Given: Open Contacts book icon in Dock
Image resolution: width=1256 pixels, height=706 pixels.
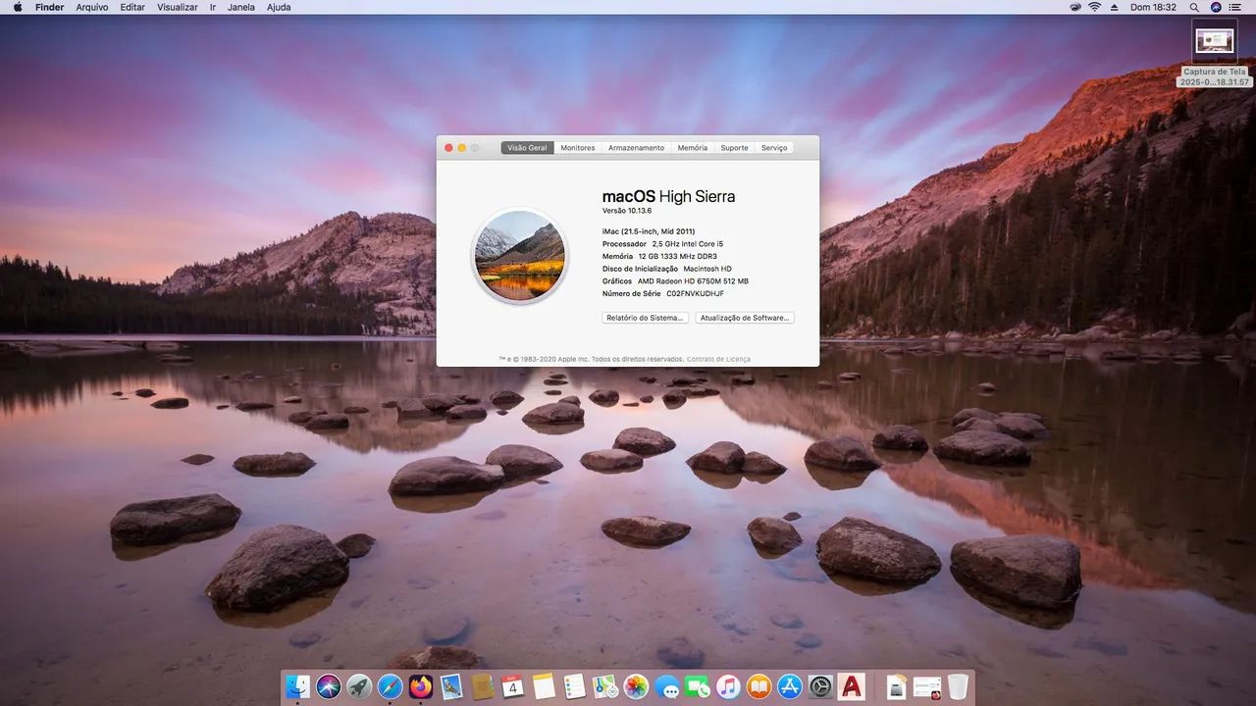Looking at the screenshot, I should (482, 686).
